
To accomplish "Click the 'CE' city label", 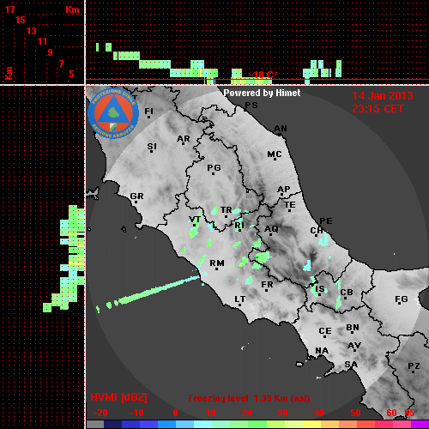I will click(325, 331).
